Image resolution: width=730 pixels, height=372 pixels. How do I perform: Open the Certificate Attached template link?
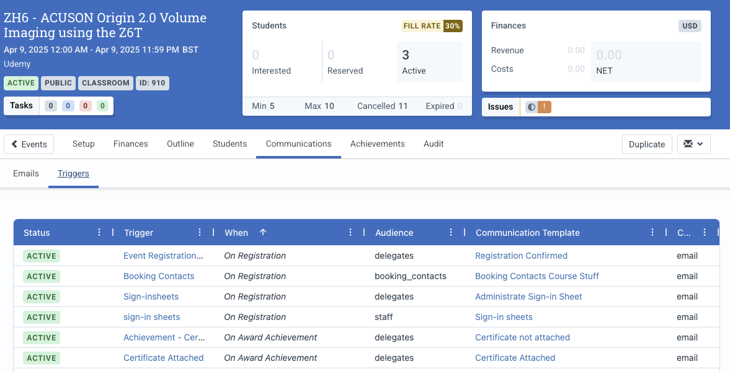(x=515, y=358)
